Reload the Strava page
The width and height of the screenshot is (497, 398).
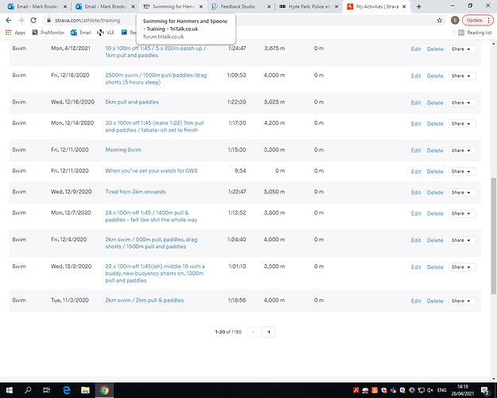[33, 21]
